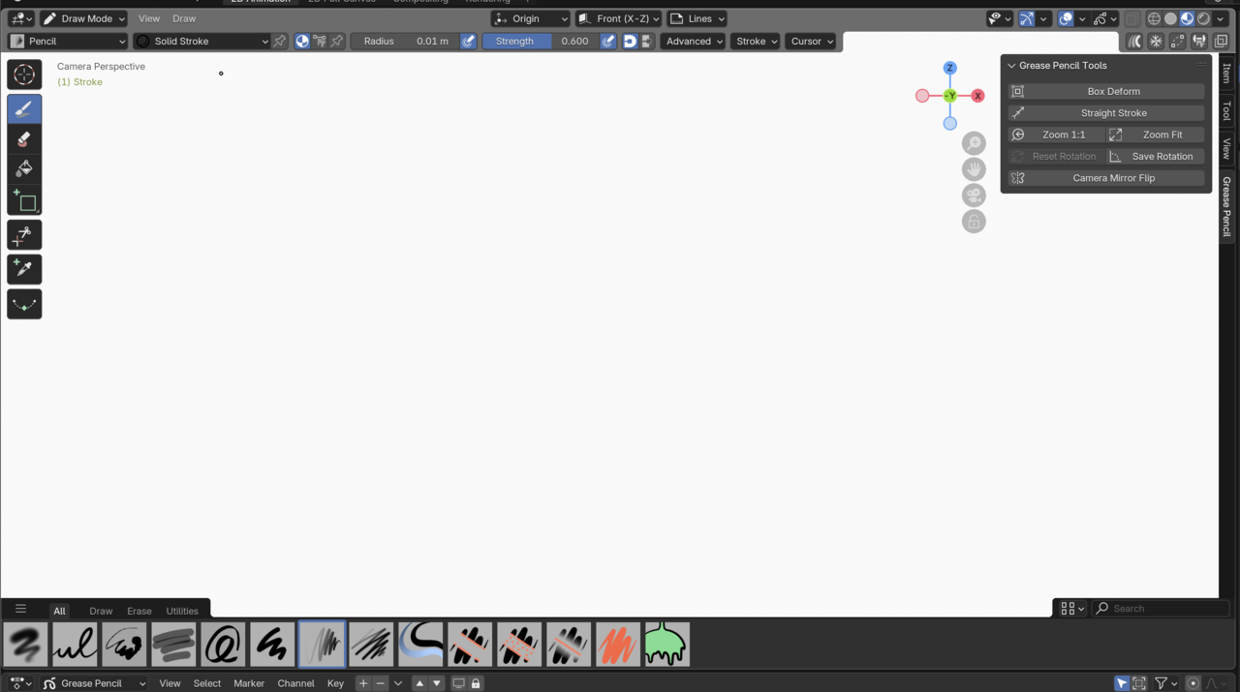This screenshot has width=1240, height=692.
Task: Click the lock camera to view icon
Action: 974,222
